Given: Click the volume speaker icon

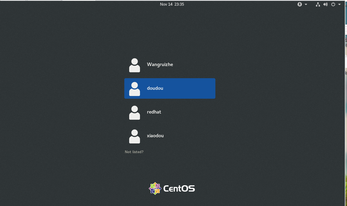Looking at the screenshot, I should pyautogui.click(x=325, y=4).
